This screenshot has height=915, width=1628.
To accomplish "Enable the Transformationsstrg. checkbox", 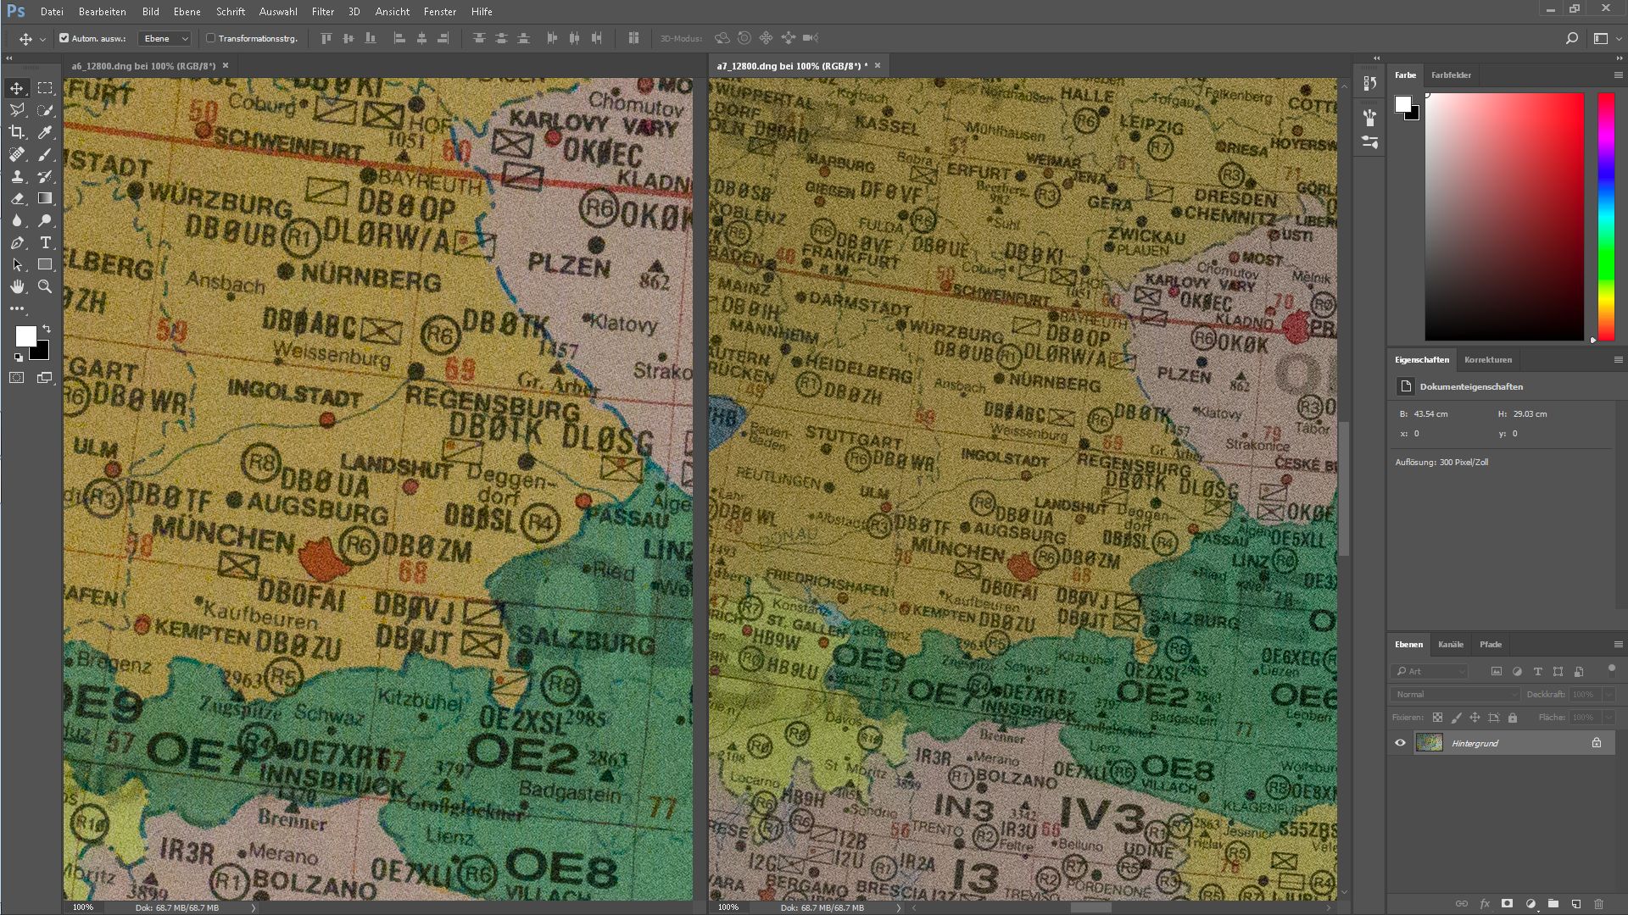I will [x=211, y=38].
